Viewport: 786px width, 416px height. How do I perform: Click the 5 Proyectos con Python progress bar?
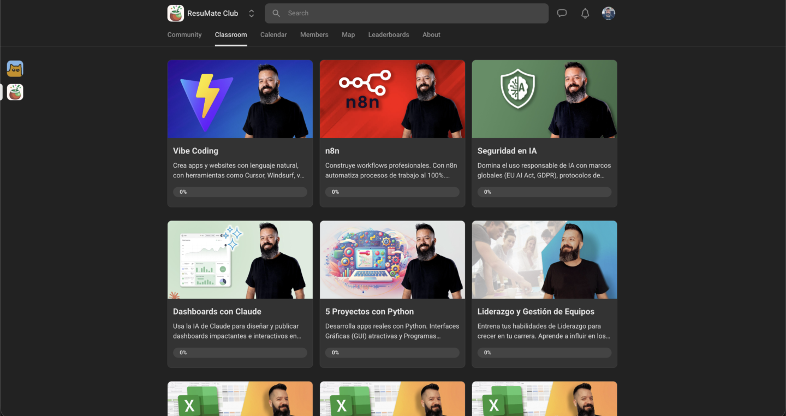392,353
